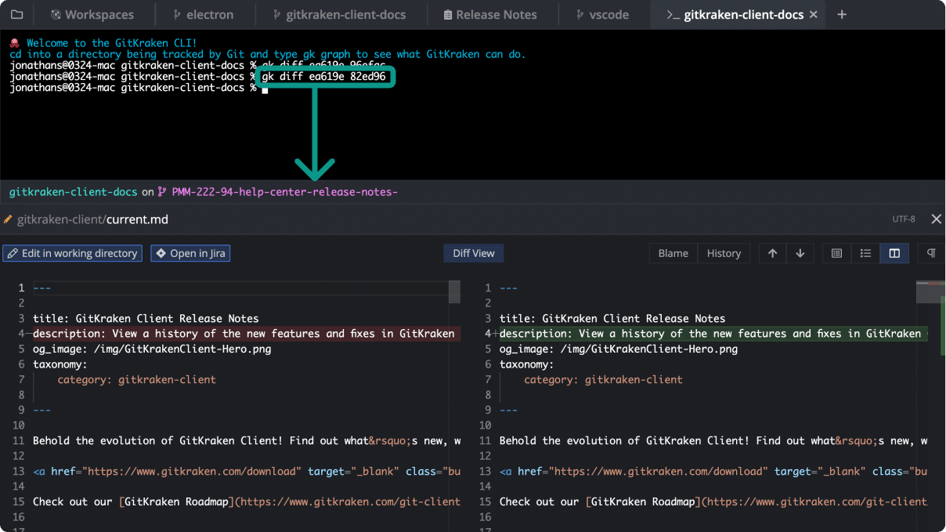Screen dimensions: 946x532
Task: Click right pane 'Behold the evolution' line
Action: [x=713, y=440]
